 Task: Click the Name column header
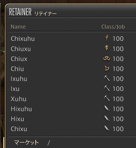[18, 27]
